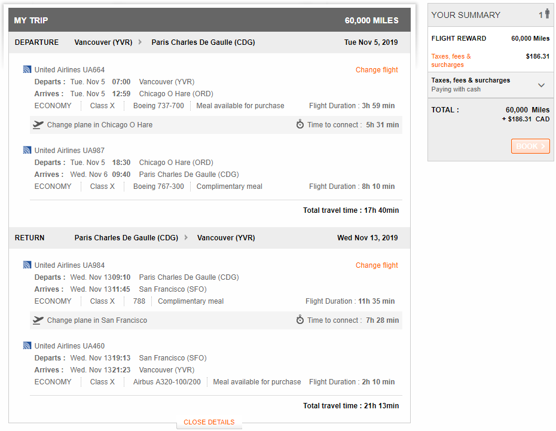Image resolution: width=556 pixels, height=431 pixels.
Task: Click Complimentary meal on the UA987 flight
Action: [x=229, y=186]
